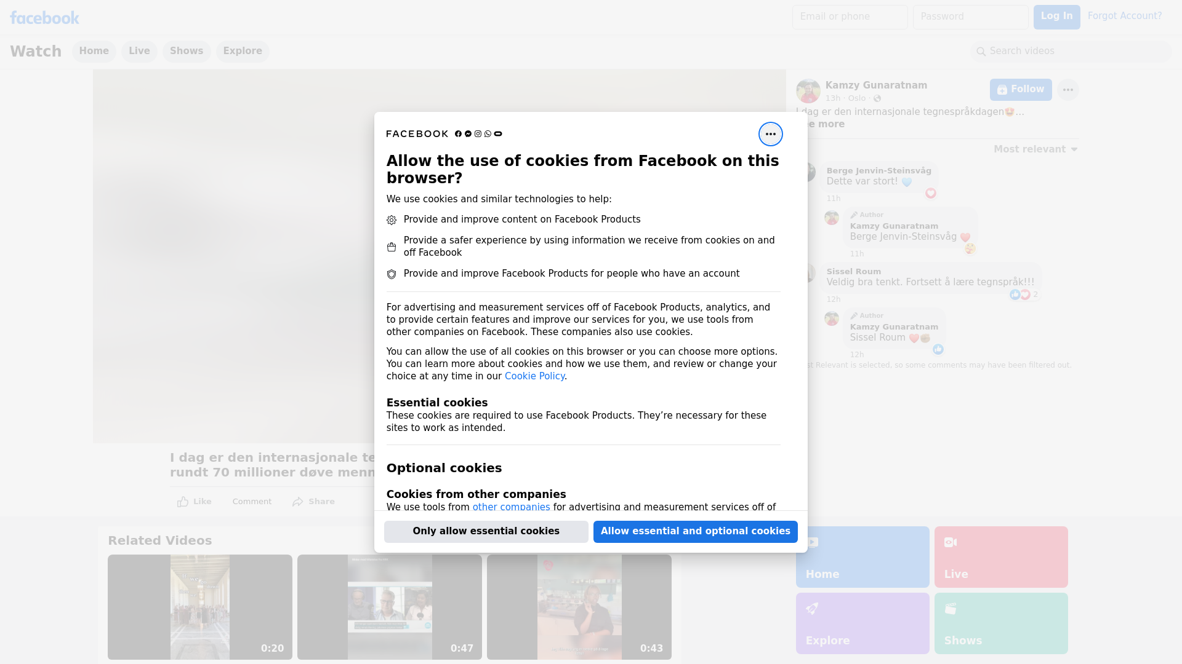Switch to the Shows tab
1182x664 pixels.
(187, 51)
